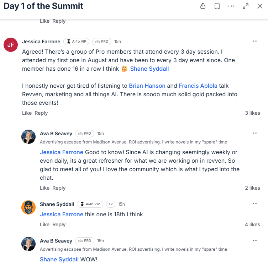Open the post options ellipsis in the header
The width and height of the screenshot is (268, 266).
click(231, 6)
